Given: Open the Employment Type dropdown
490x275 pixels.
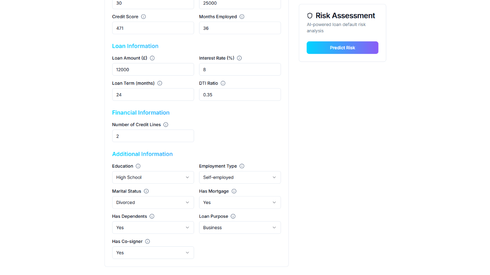Looking at the screenshot, I should 240,177.
